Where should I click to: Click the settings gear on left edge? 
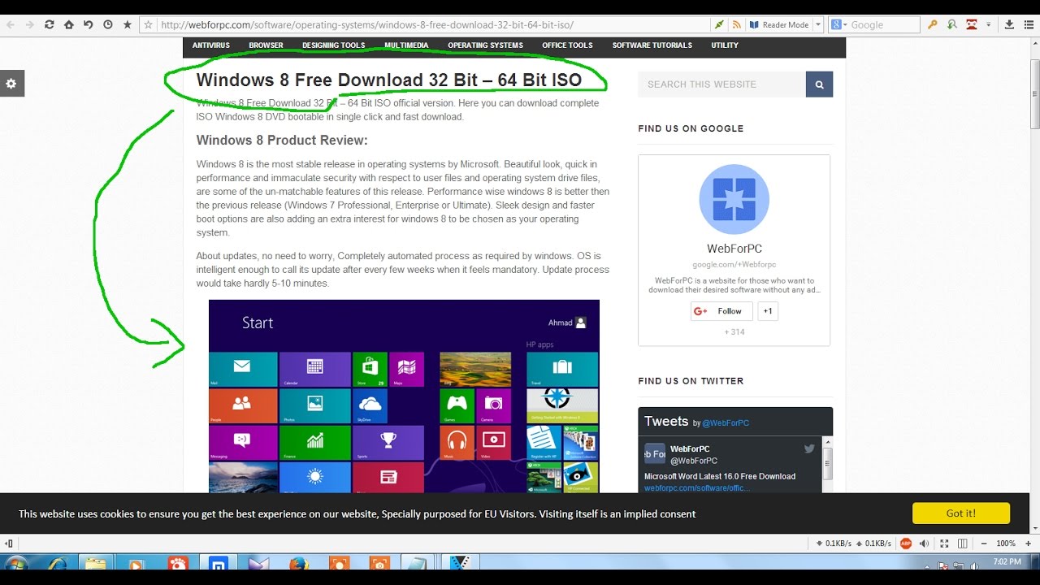click(11, 84)
